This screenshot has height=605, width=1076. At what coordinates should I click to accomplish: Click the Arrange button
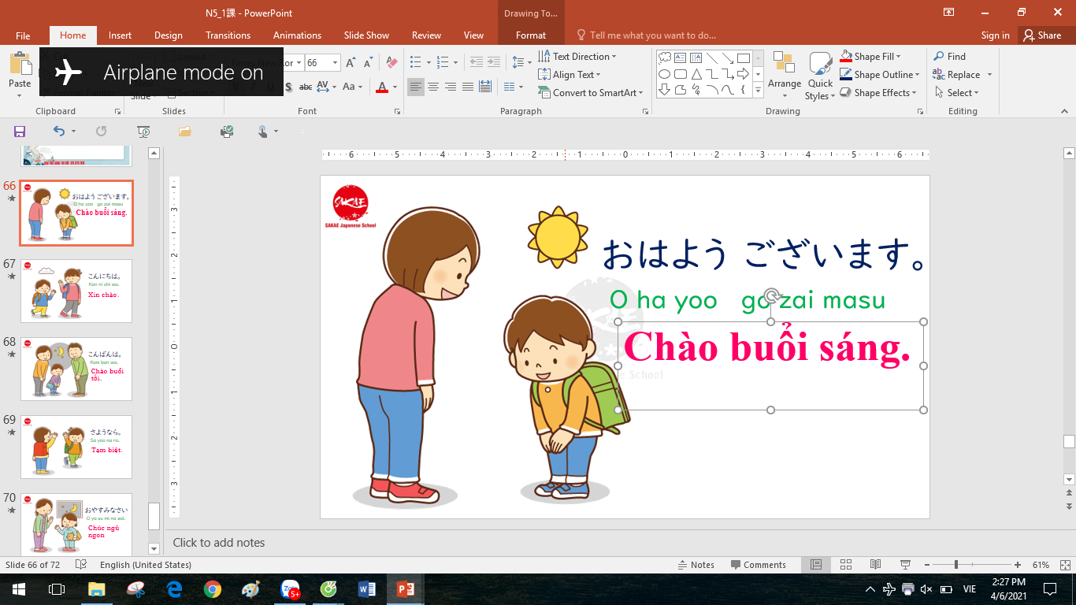[784, 71]
